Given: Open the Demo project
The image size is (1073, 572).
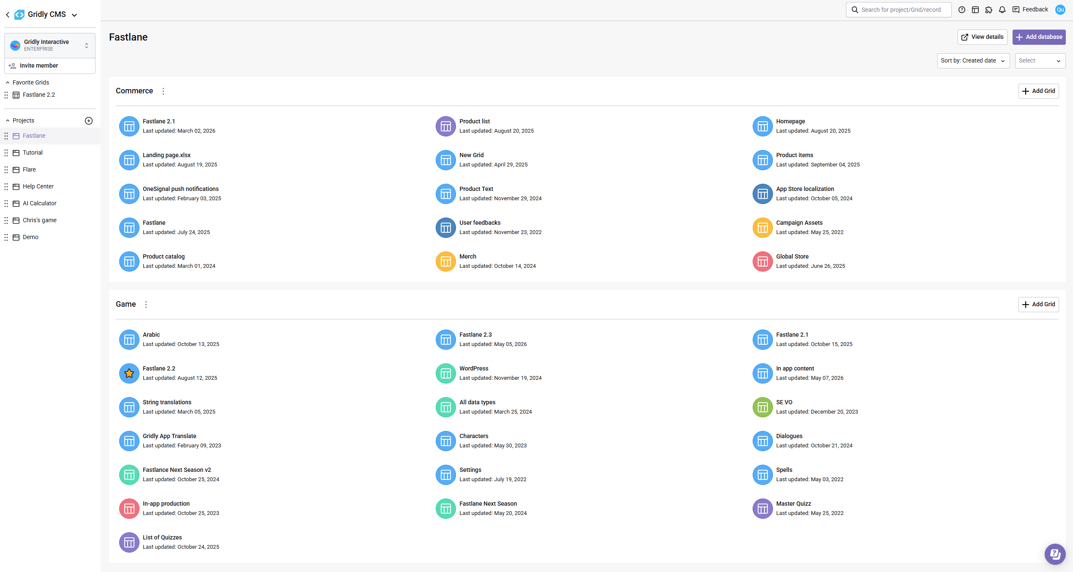Looking at the screenshot, I should [50, 237].
